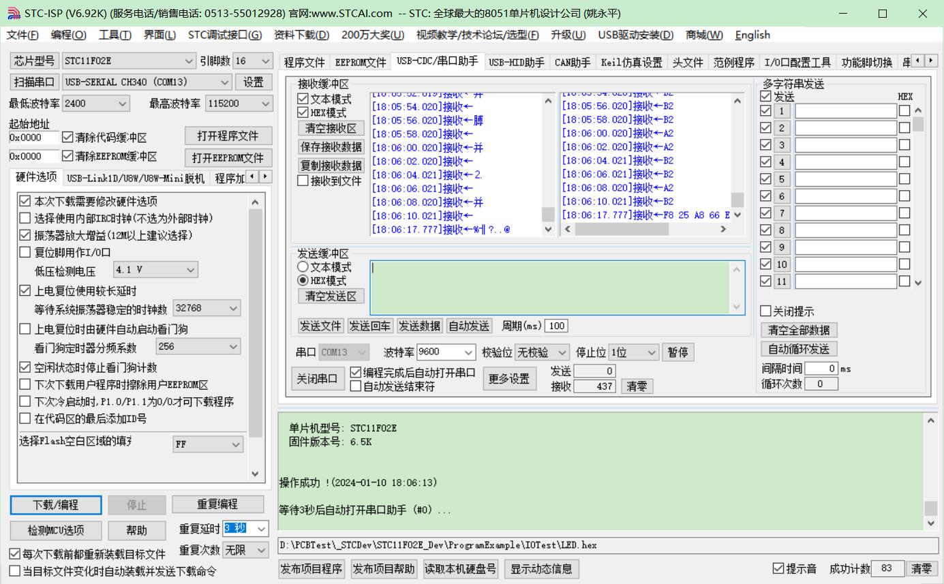Open repeat delay 3 seconds dropdown
Screen dimensions: 944x584
tap(245, 529)
